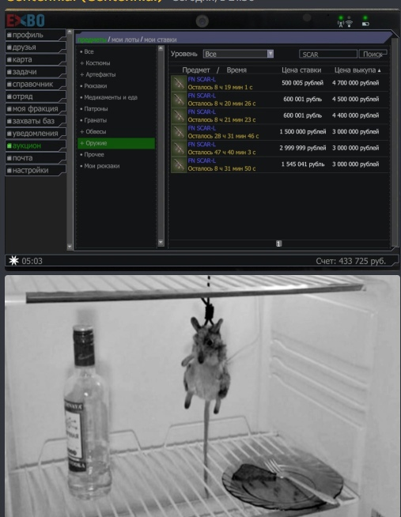The width and height of the screenshot is (401, 517).
Task: Click weapon icon of 2 999 999 bid lot
Action: pyautogui.click(x=179, y=148)
